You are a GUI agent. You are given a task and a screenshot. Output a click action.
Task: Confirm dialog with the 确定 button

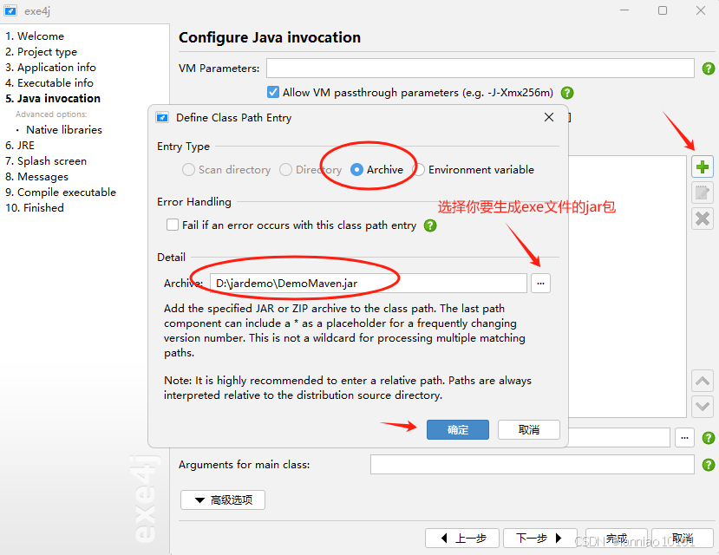[458, 430]
